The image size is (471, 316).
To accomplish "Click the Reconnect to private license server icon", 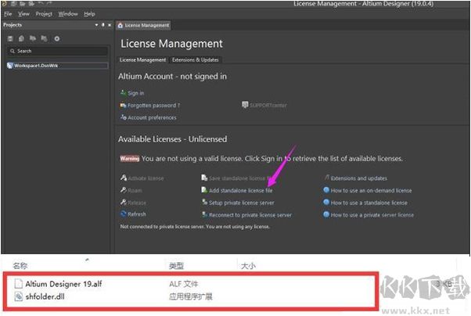I will click(x=204, y=214).
